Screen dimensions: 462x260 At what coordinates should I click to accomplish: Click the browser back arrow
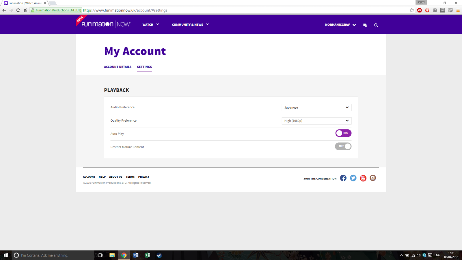pyautogui.click(x=4, y=10)
